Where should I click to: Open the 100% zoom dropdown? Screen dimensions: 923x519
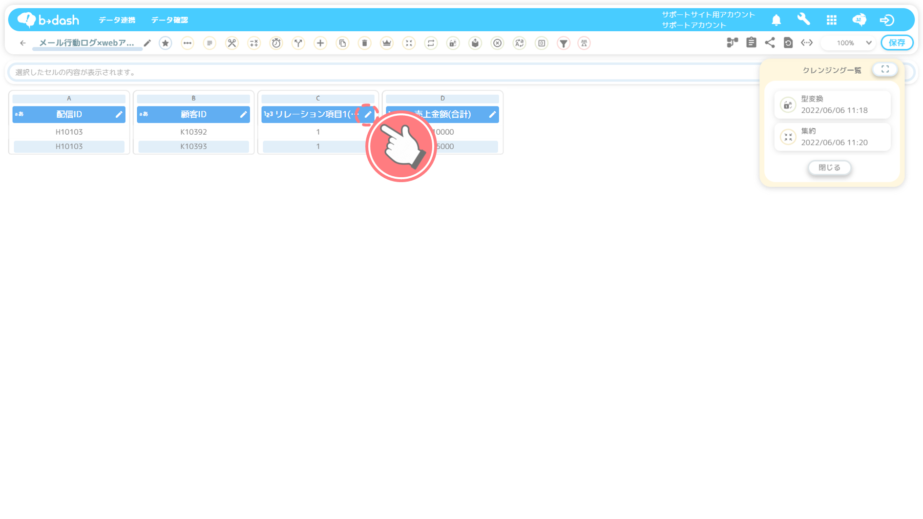point(849,43)
